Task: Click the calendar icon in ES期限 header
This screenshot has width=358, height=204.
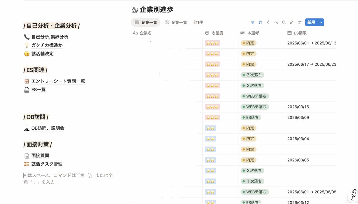Action: (x=289, y=33)
